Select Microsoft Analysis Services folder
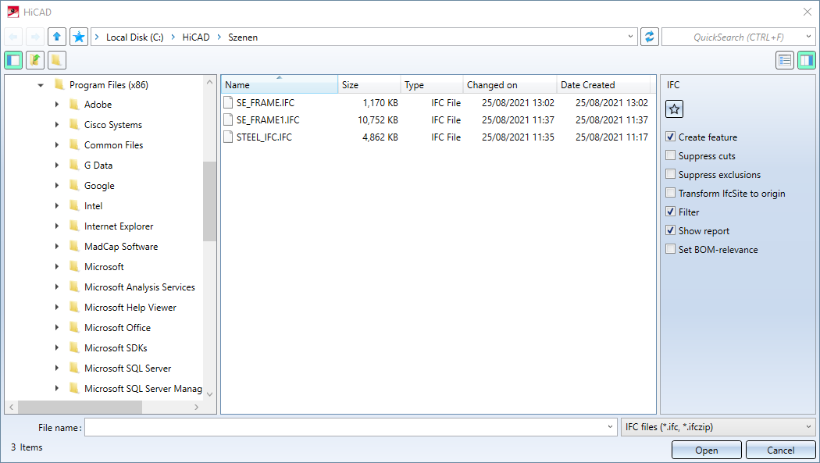820x463 pixels. [140, 287]
